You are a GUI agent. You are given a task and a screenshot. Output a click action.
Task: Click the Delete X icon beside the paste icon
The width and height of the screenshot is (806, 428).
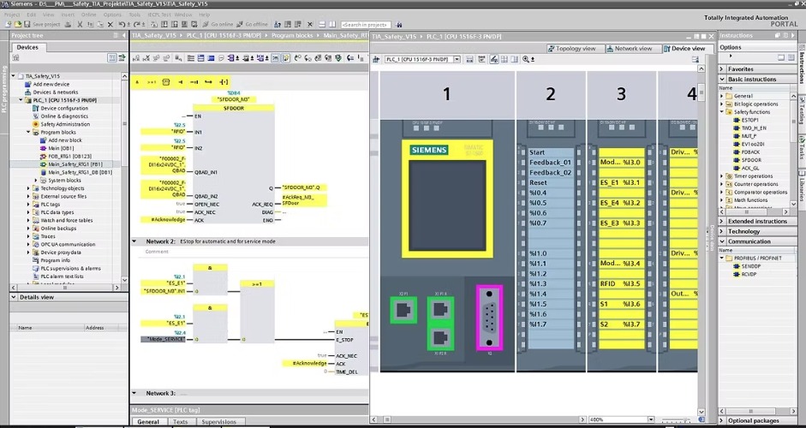(110, 24)
